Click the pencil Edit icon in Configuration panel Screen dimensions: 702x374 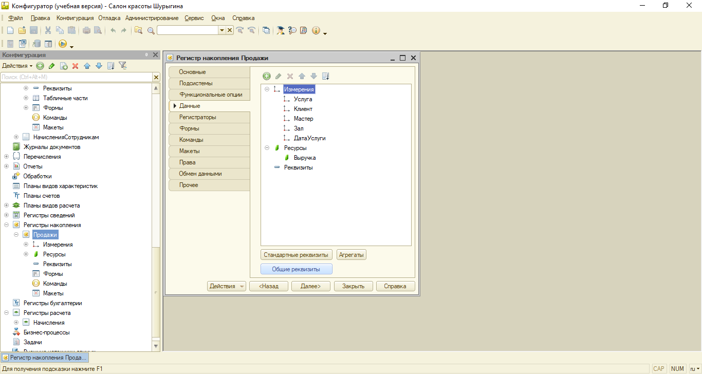[x=52, y=66]
